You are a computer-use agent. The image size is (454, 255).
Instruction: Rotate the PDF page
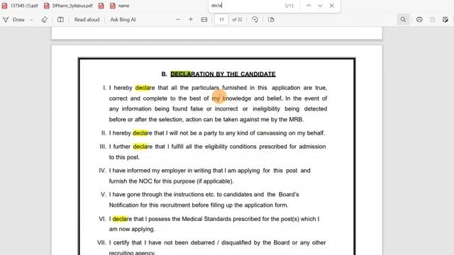(255, 19)
